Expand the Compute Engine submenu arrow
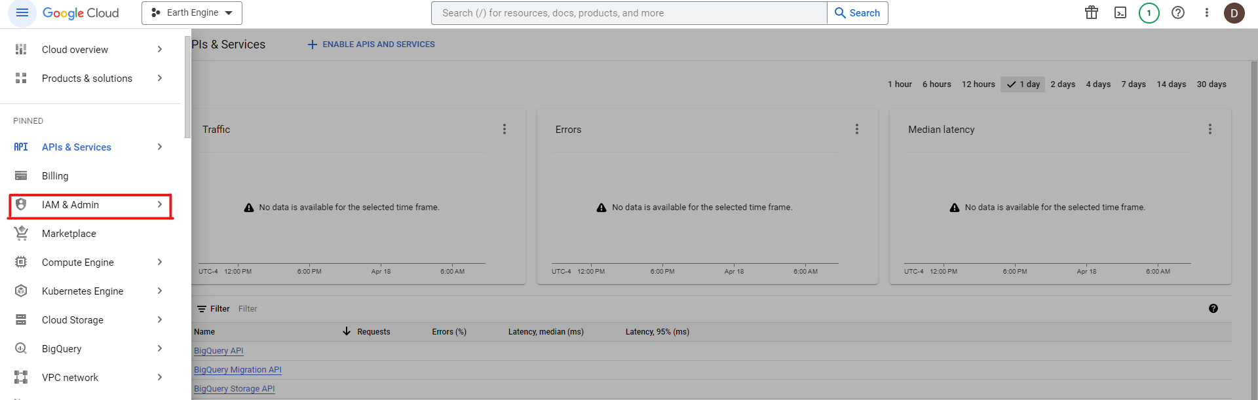This screenshot has height=400, width=1258. click(160, 263)
